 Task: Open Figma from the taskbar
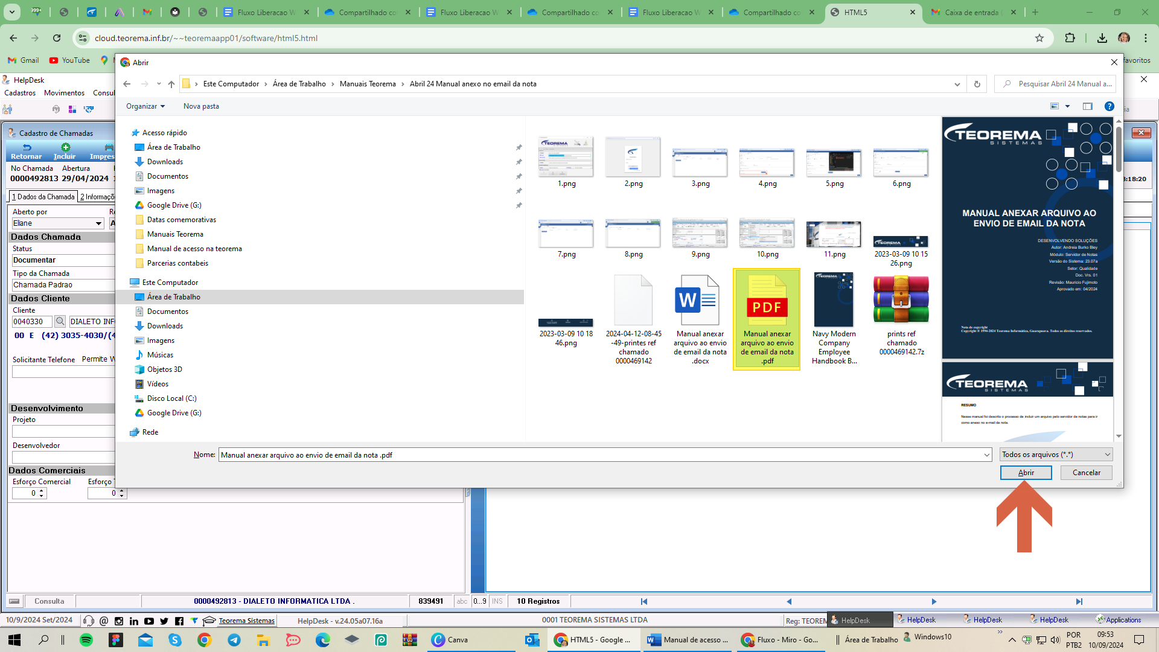pyautogui.click(x=116, y=640)
